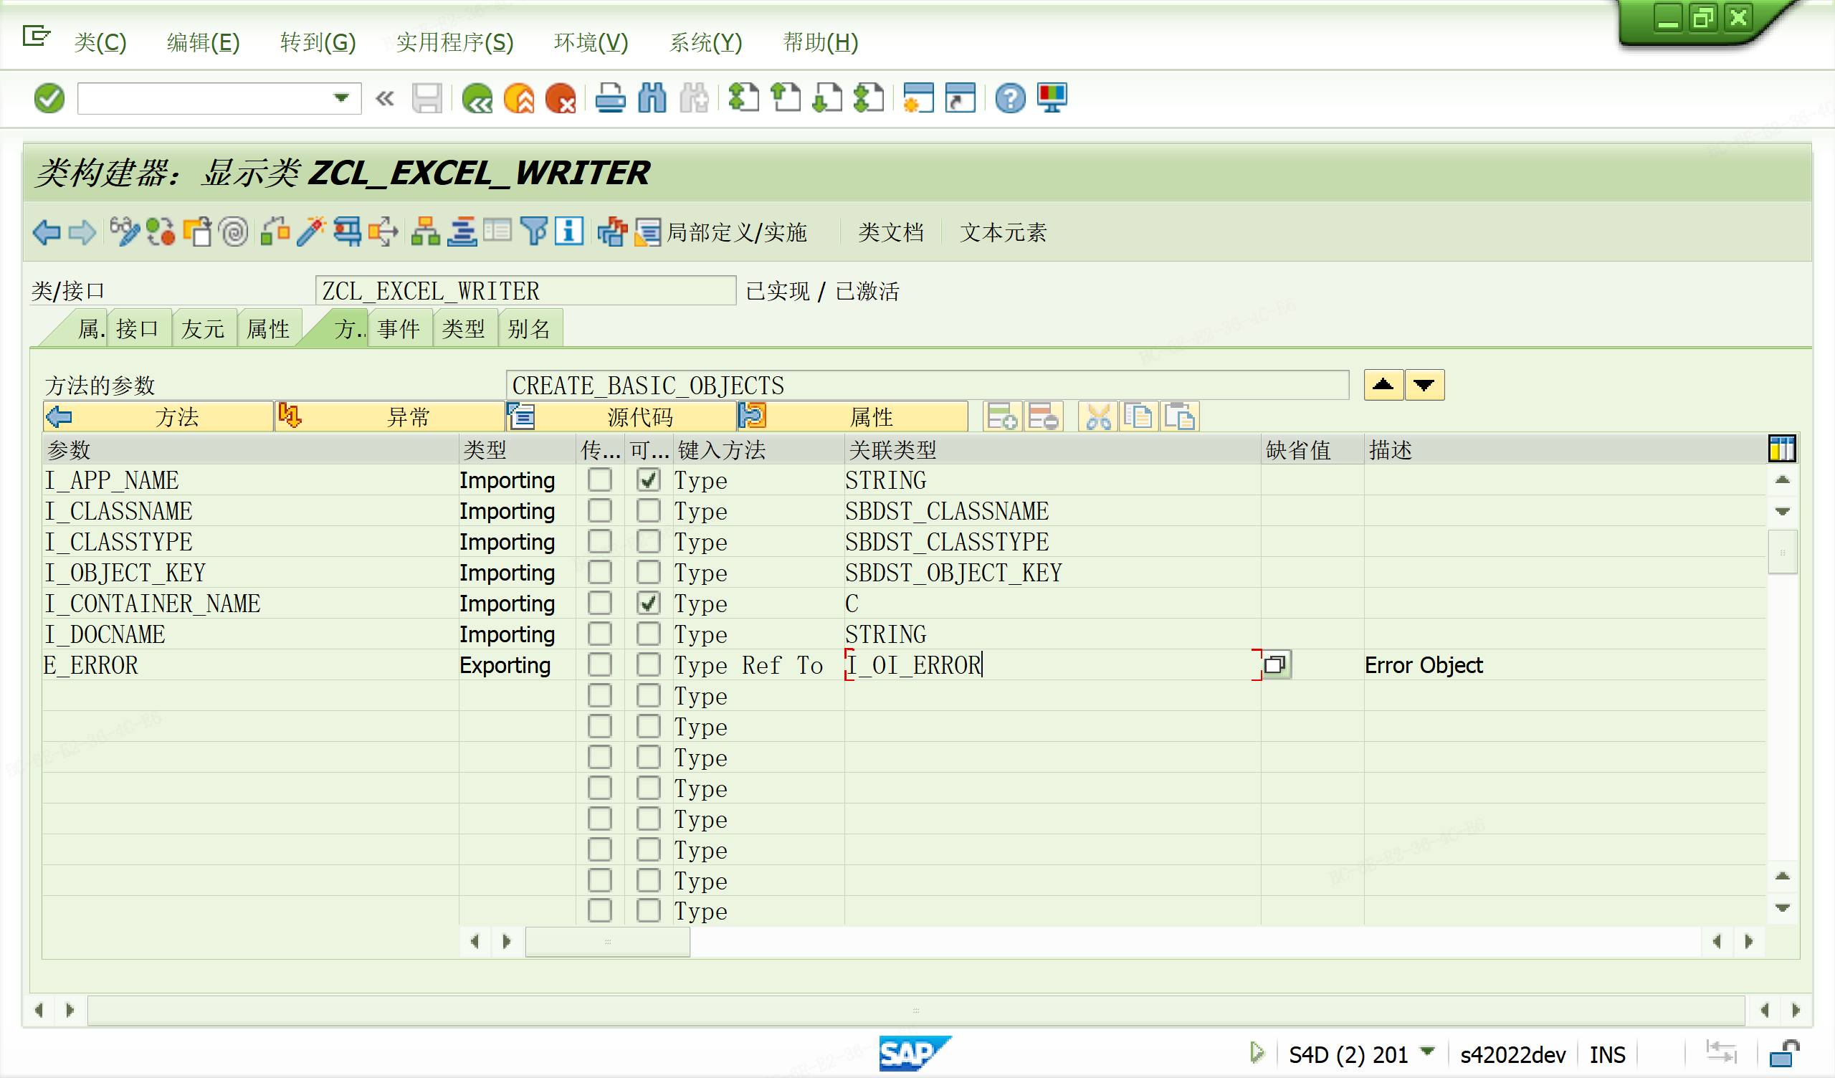
Task: Click the parameter table horizontal scrollbar thumb
Action: (x=607, y=941)
